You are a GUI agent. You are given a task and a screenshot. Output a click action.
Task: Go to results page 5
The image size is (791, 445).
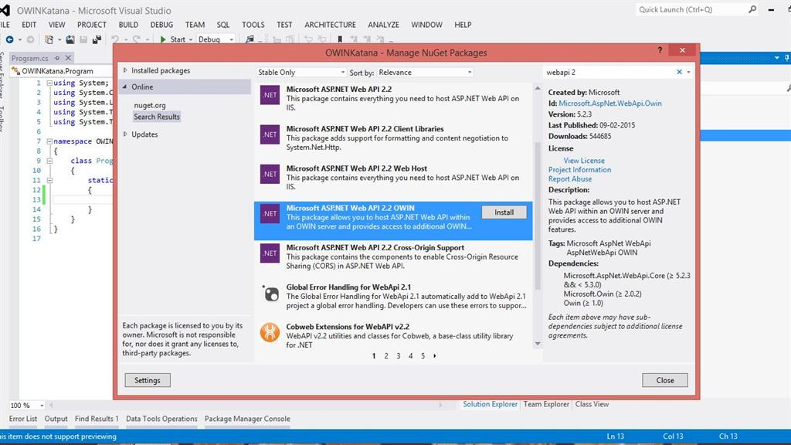click(x=423, y=355)
